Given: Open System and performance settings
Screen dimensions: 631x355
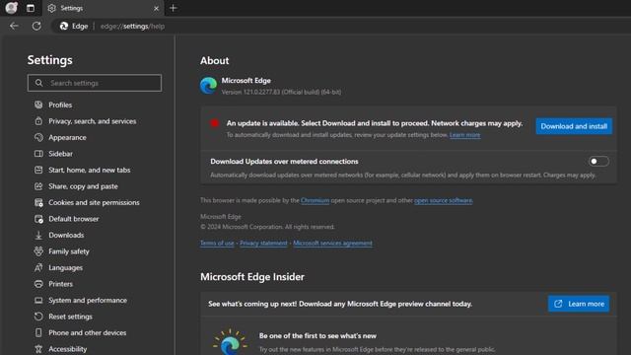Looking at the screenshot, I should [88, 300].
